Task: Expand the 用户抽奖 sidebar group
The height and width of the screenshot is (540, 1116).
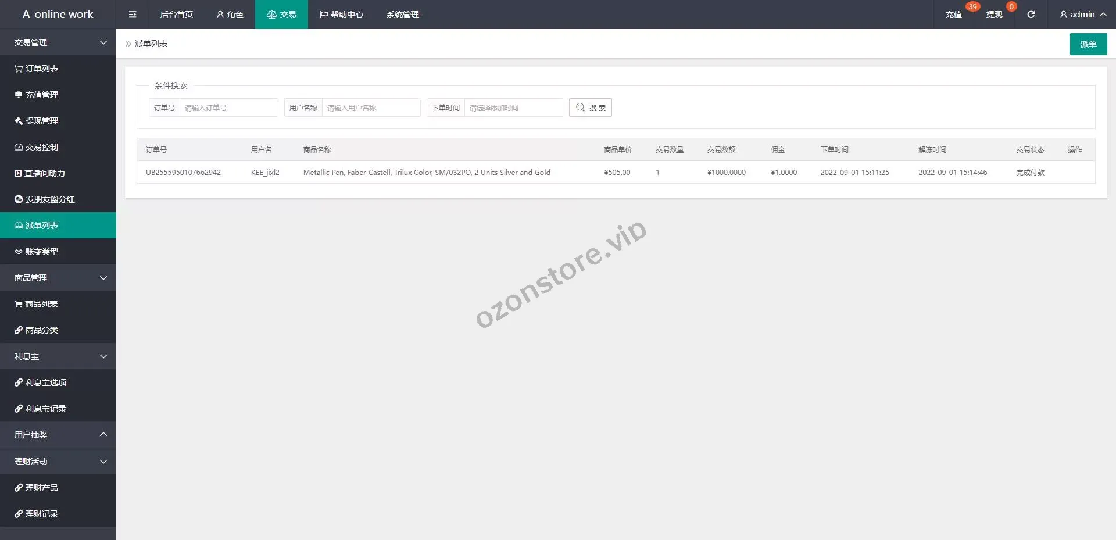Action: point(58,435)
